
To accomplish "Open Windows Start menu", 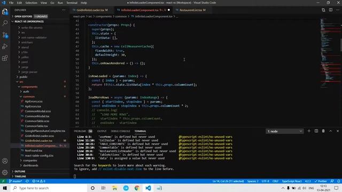I will pyautogui.click(x=5, y=188).
